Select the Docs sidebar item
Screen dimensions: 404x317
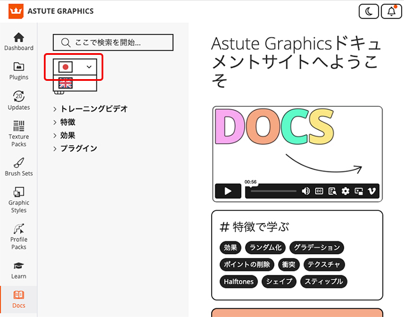coord(19,300)
